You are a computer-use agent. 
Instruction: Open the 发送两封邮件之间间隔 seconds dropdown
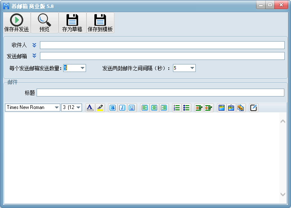[x=192, y=68]
